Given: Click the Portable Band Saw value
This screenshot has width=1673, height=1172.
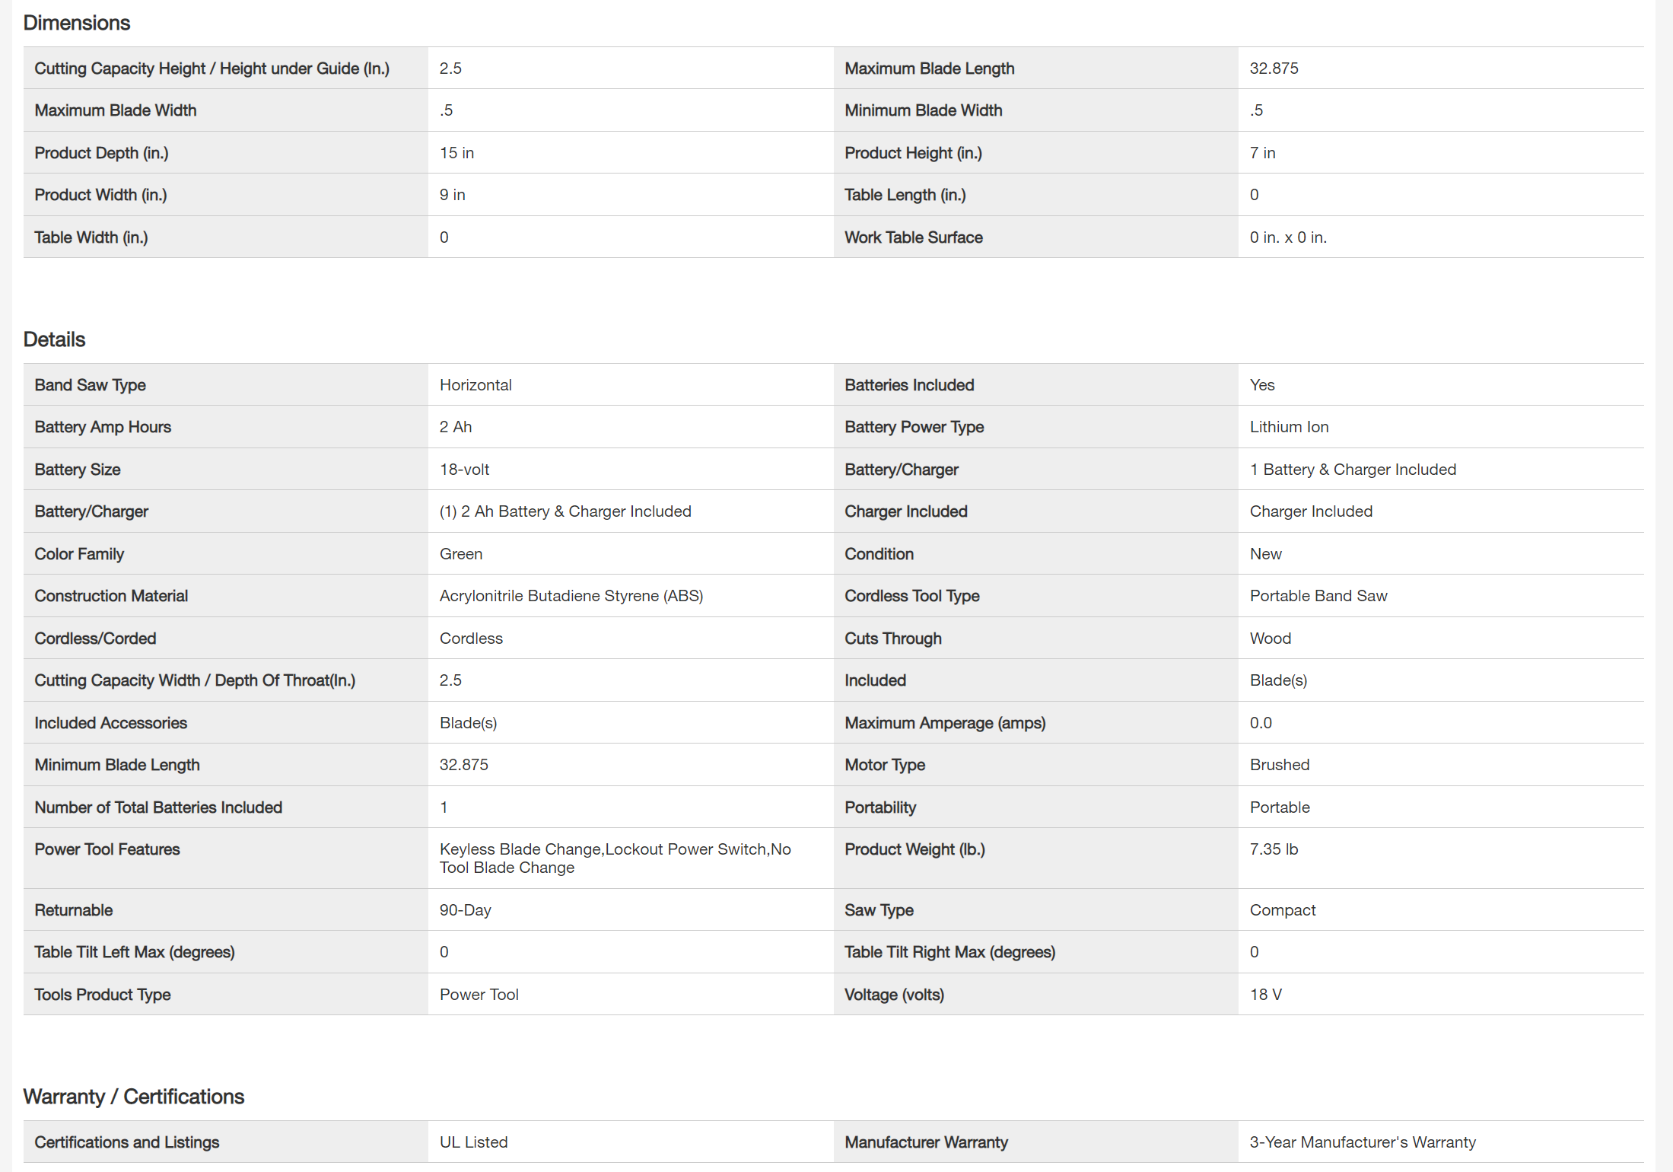Looking at the screenshot, I should (x=1318, y=596).
